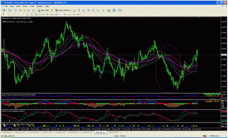Screen dimensions: 228x138
Task: Expand the new chart dropdown arrow
Action: [x=6, y=10]
